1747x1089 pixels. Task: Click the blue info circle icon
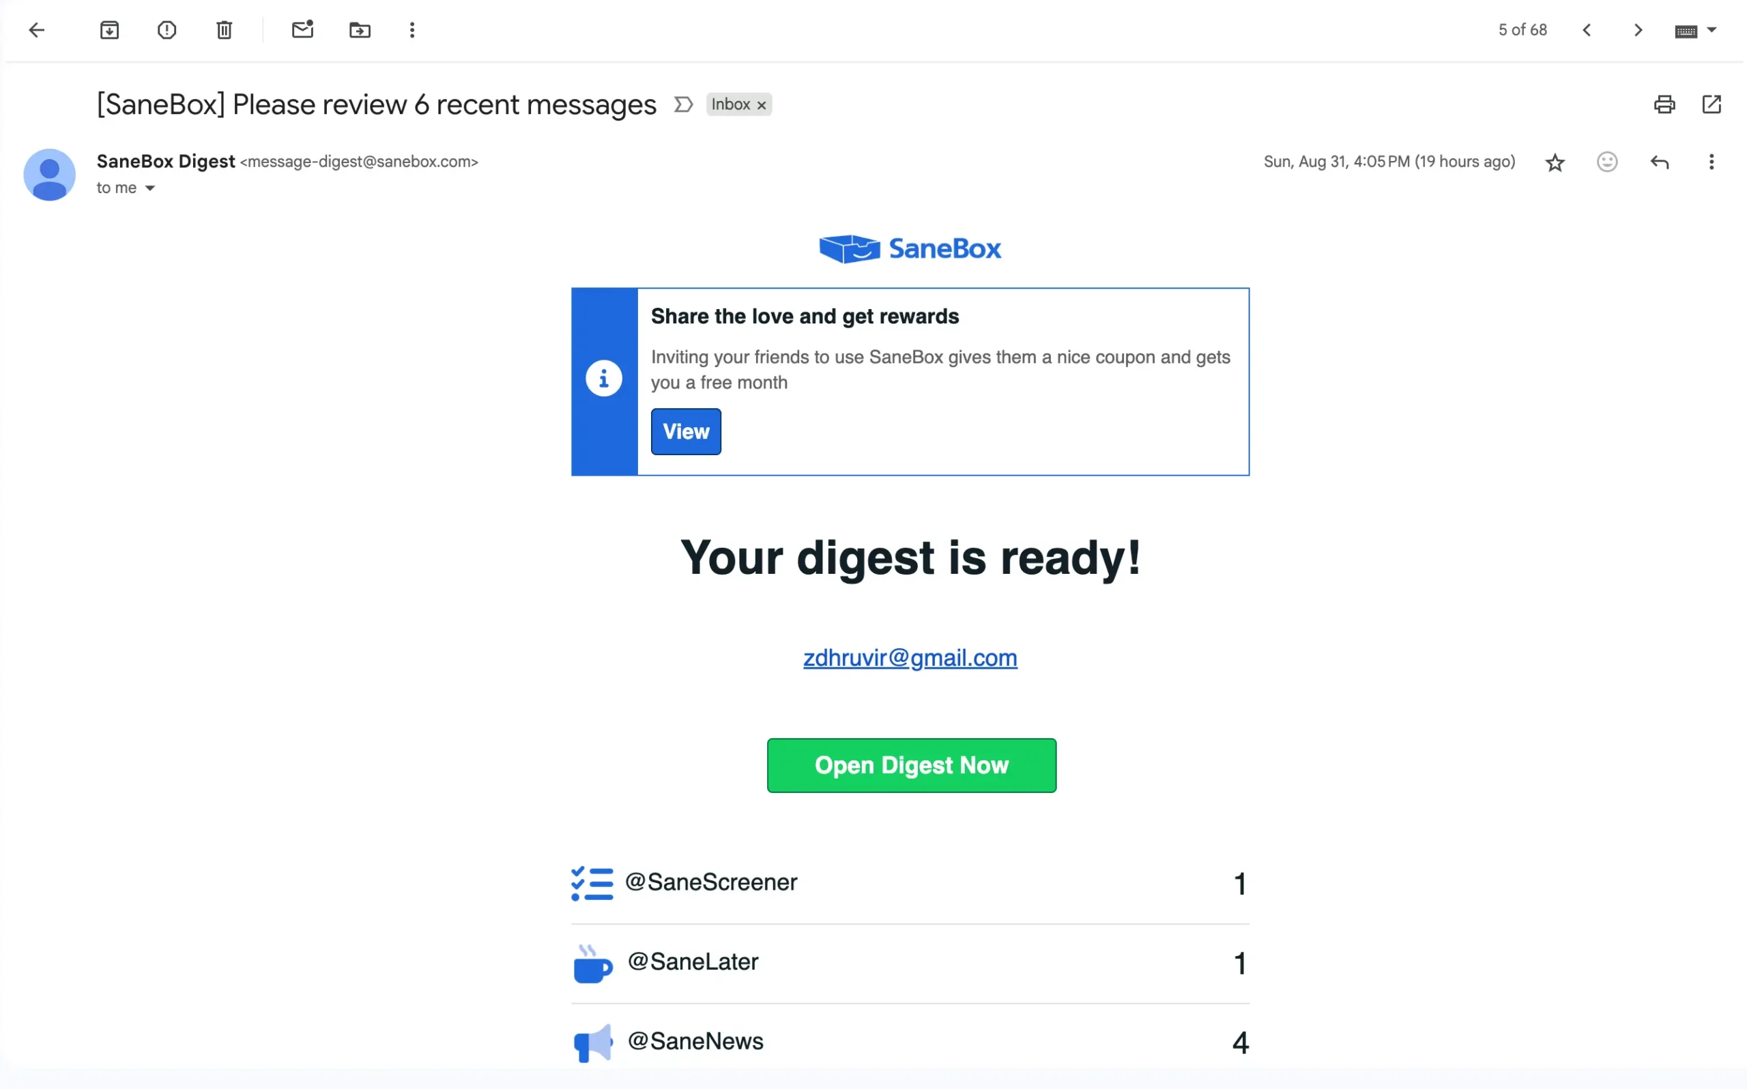coord(604,378)
